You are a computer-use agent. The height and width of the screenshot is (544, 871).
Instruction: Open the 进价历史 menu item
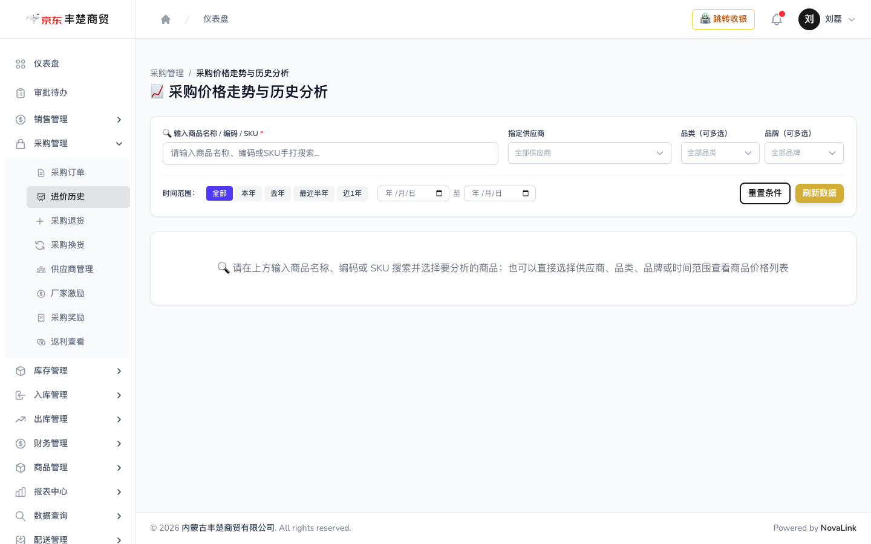78,197
